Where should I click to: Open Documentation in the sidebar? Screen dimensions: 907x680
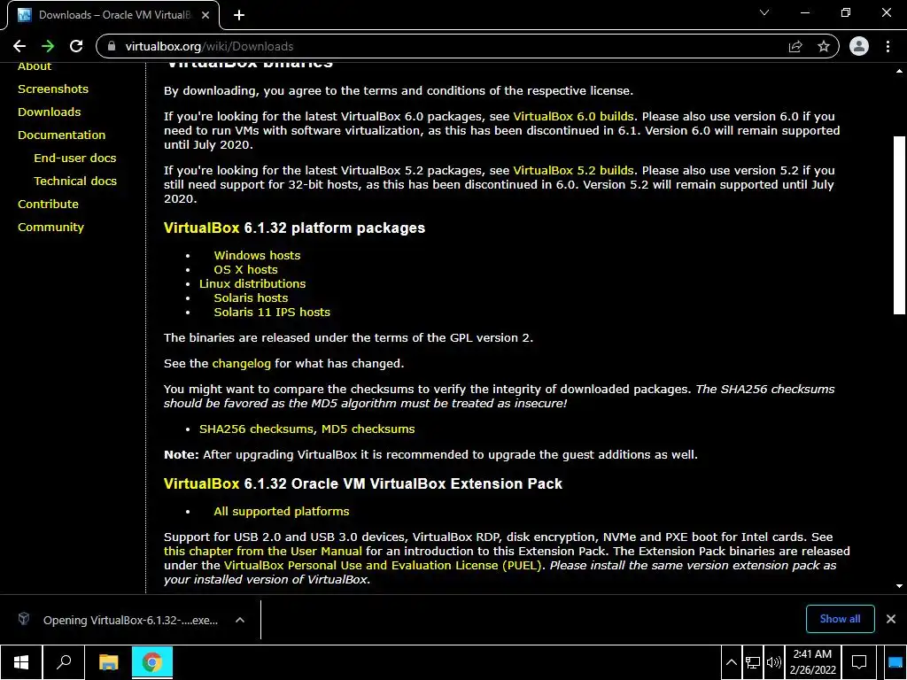(x=61, y=135)
